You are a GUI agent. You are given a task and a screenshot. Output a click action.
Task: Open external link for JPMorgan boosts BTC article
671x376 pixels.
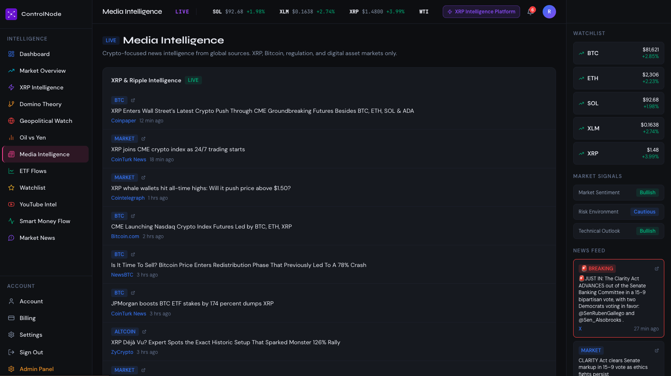pyautogui.click(x=133, y=293)
